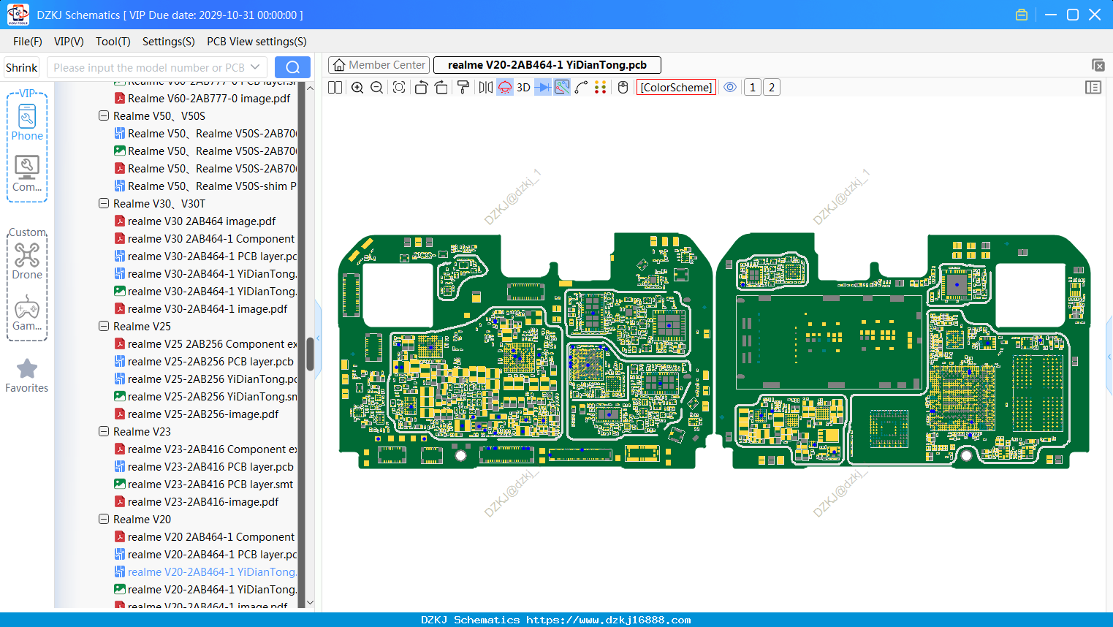The width and height of the screenshot is (1113, 627).
Task: Open PCB View settings(S) menu
Action: (257, 42)
